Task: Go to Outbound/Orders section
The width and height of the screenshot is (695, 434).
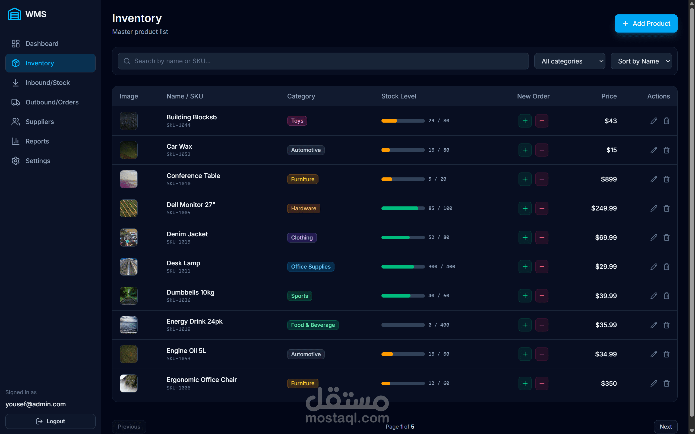Action: [52, 102]
